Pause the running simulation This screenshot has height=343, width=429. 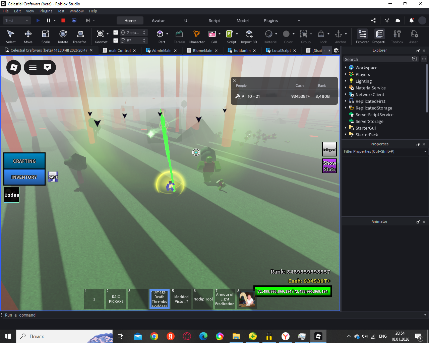(49, 20)
